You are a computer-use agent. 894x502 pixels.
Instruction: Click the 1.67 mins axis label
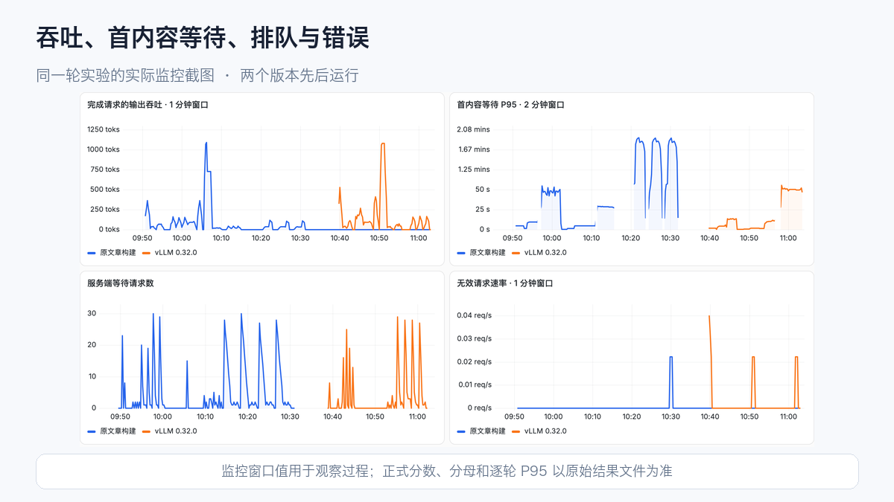(474, 149)
